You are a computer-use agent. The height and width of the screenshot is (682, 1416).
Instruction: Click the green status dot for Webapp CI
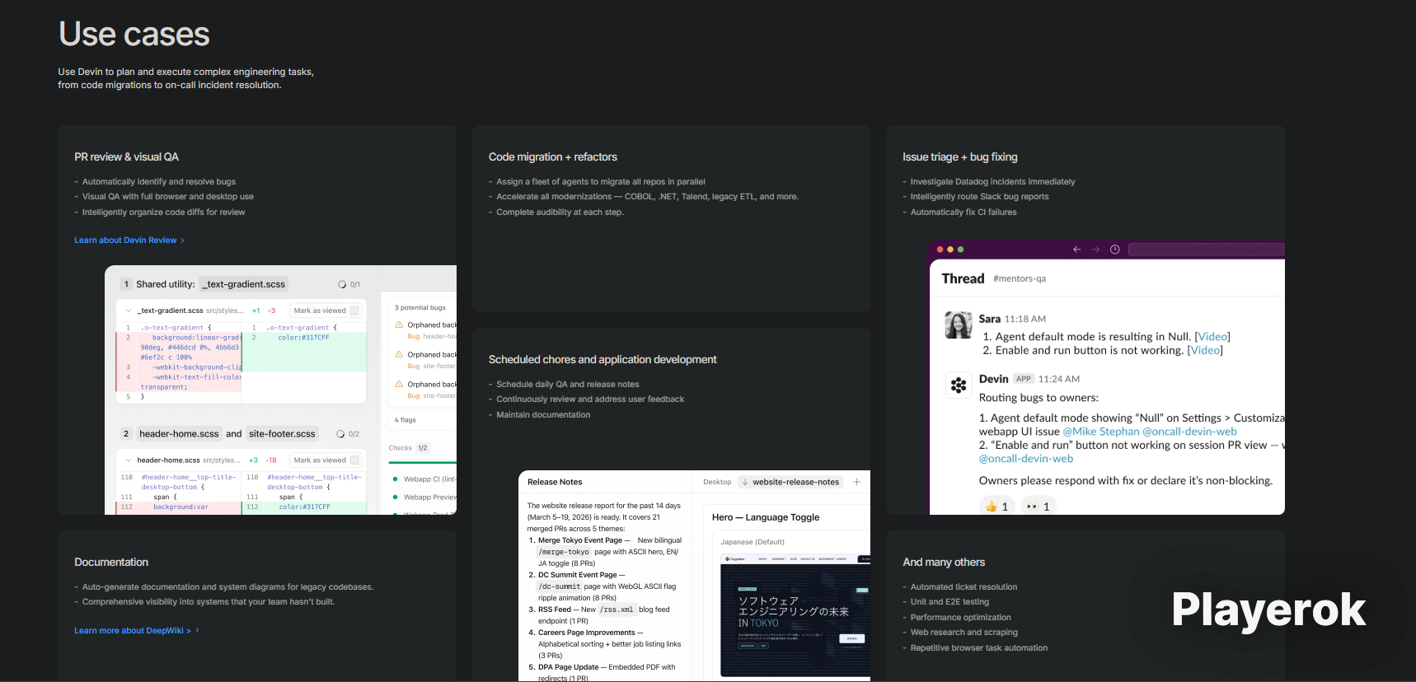tap(395, 479)
